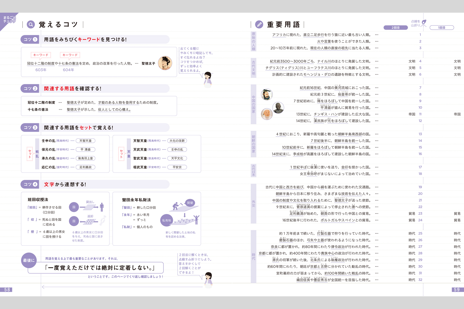This screenshot has width=464, height=309.
Task: Select the 外交 section tab
Action: pyautogui.click(x=253, y=204)
